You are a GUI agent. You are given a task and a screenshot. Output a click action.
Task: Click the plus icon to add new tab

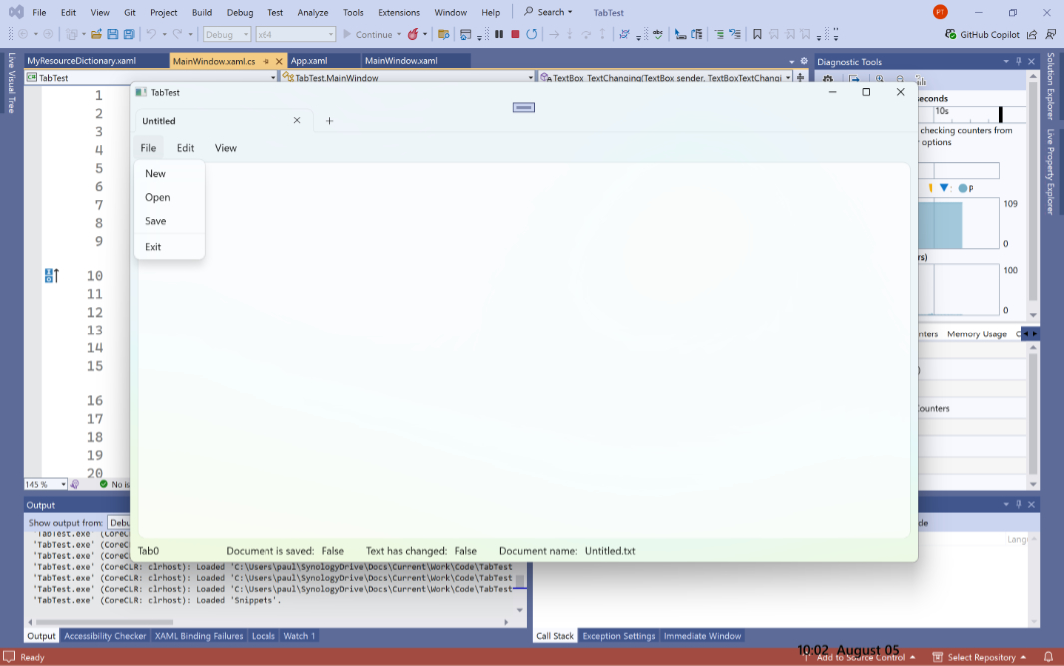[330, 121]
